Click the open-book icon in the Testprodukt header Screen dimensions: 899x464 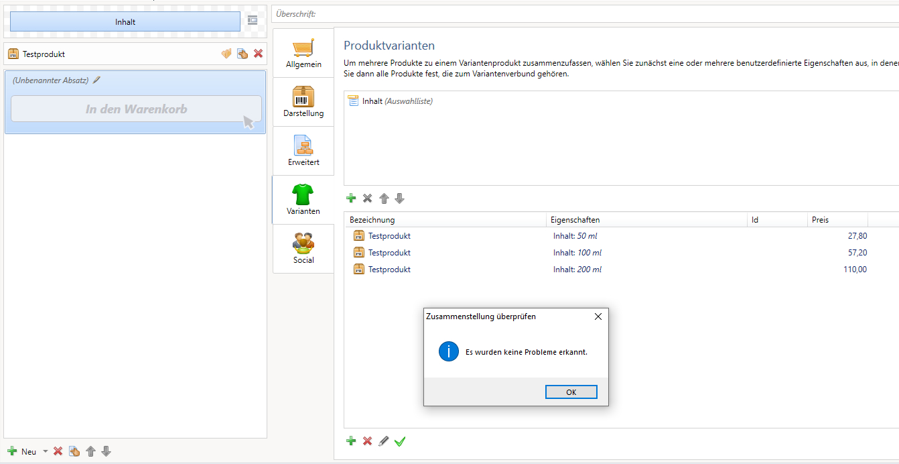226,54
